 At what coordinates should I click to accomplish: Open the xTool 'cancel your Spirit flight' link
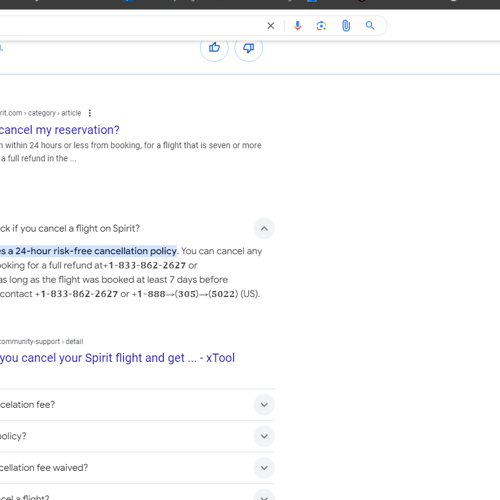[117, 358]
